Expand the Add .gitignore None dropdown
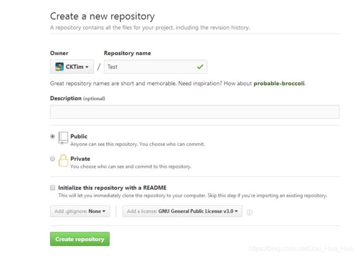357x256 pixels. [80, 211]
